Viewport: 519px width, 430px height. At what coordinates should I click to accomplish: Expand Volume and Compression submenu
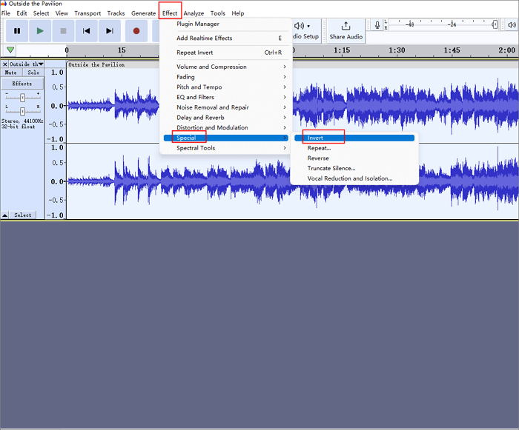coord(225,67)
